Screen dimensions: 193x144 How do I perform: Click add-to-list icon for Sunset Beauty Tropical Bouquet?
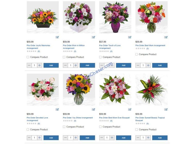click(x=166, y=109)
